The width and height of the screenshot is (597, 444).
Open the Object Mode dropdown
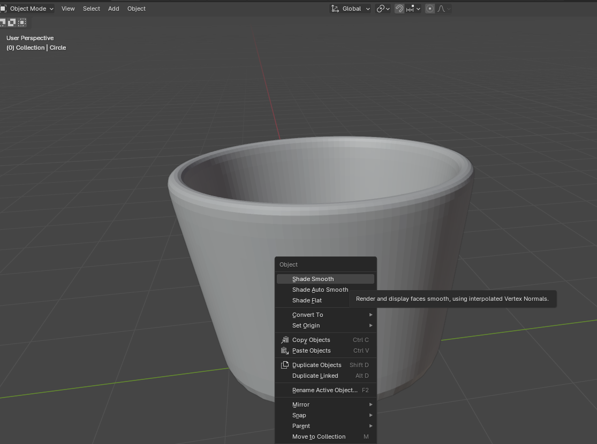click(27, 9)
